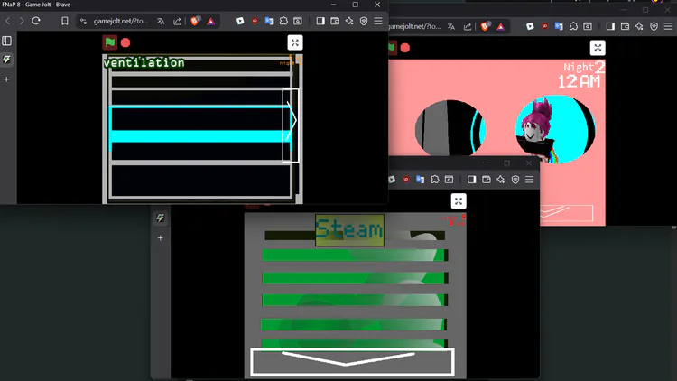Image resolution: width=677 pixels, height=381 pixels.
Task: Select the lightning tab in FNaP 8 sidebar
Action: (7, 60)
